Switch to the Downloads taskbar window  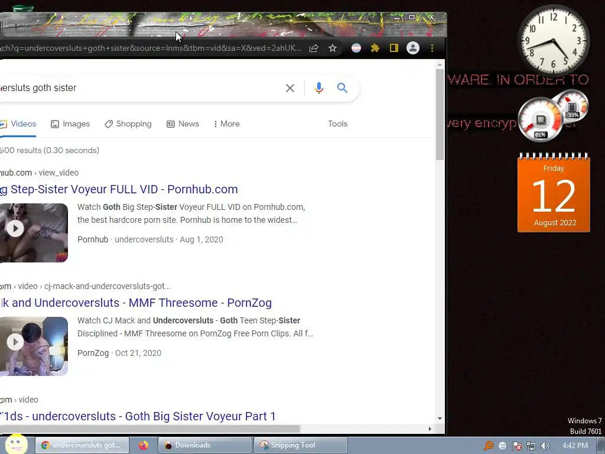coord(205,445)
